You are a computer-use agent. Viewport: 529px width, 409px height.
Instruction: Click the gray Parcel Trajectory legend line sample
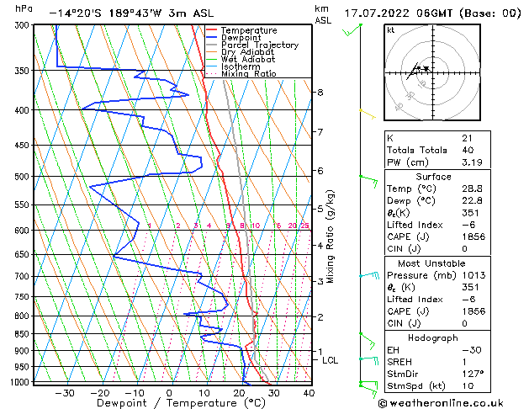click(x=212, y=45)
